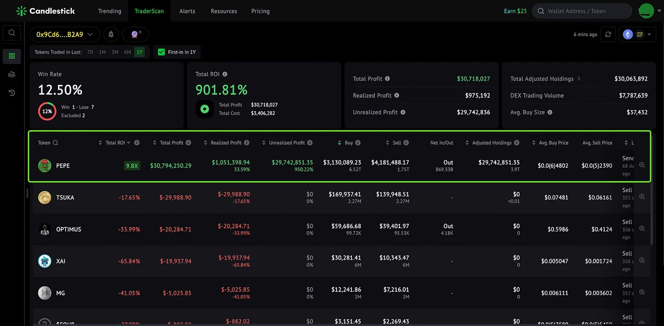Select the 7D time range option
Screen dimensions: 664x326
[x=90, y=52]
